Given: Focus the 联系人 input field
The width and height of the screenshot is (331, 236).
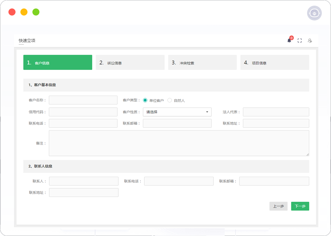Looking at the screenshot, I should coord(84,181).
